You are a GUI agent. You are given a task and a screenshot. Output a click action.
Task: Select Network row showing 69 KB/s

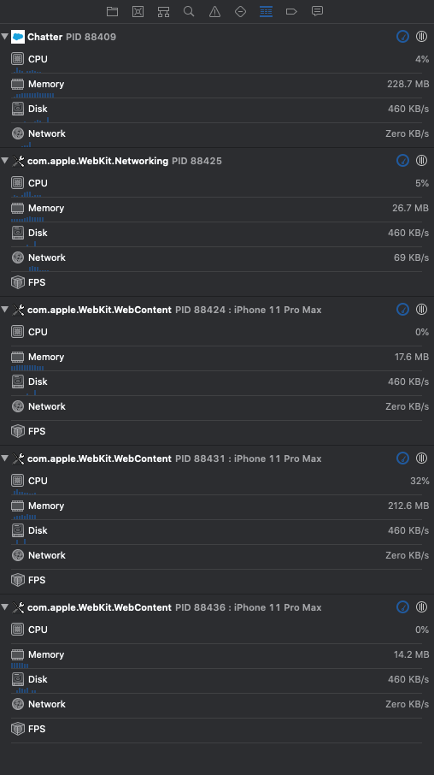click(217, 259)
